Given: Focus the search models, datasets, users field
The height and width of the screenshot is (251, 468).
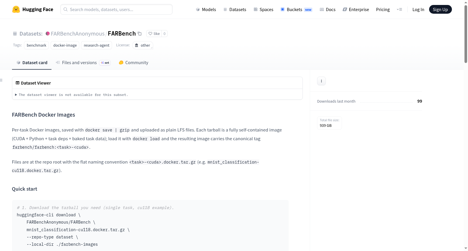Looking at the screenshot, I should (x=116, y=9).
